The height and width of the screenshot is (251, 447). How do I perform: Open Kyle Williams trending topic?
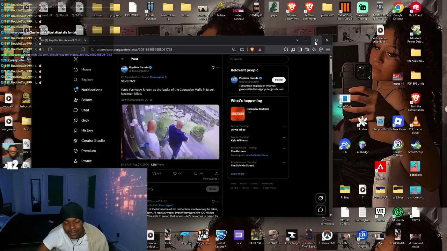(239, 140)
